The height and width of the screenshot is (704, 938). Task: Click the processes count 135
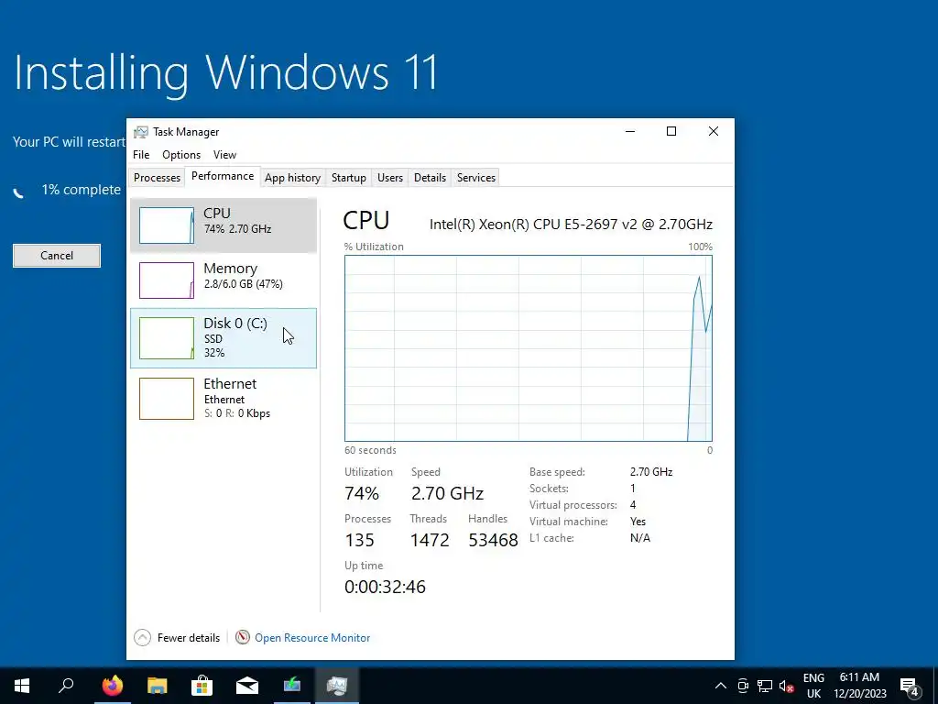point(359,540)
